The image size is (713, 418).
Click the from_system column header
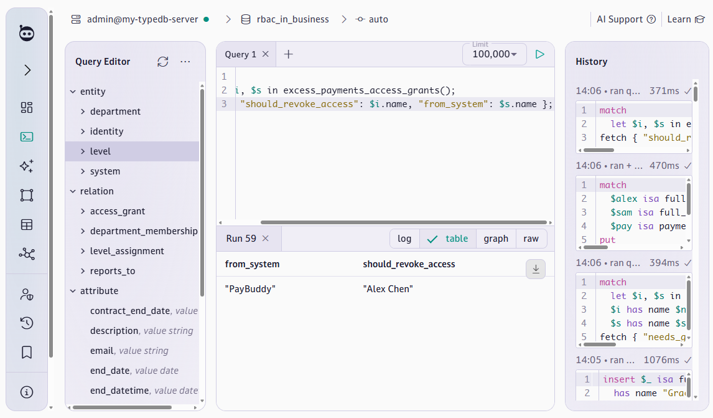coord(253,264)
